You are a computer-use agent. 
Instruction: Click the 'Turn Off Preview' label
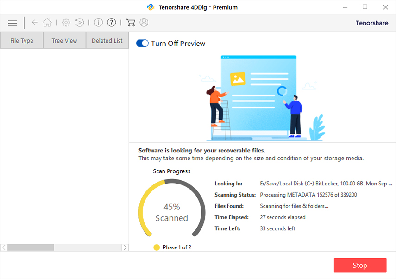click(x=178, y=44)
